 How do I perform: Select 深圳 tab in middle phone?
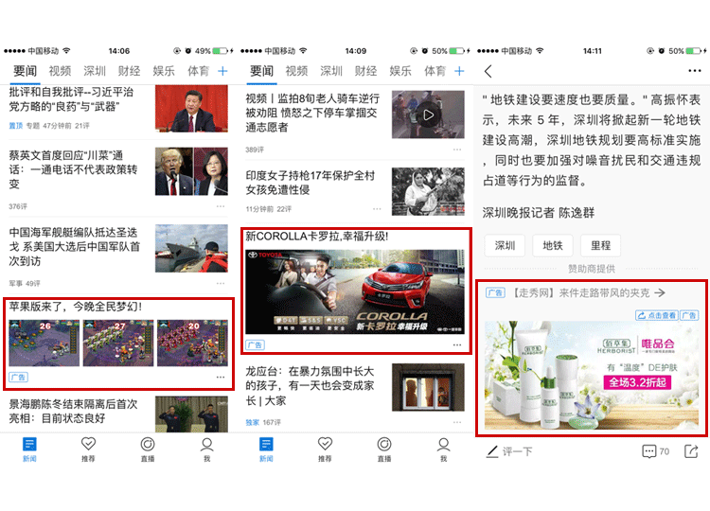331,71
